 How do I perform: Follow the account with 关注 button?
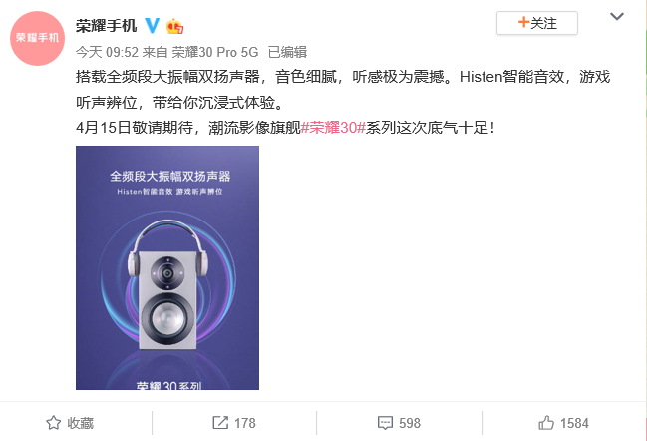coord(536,23)
